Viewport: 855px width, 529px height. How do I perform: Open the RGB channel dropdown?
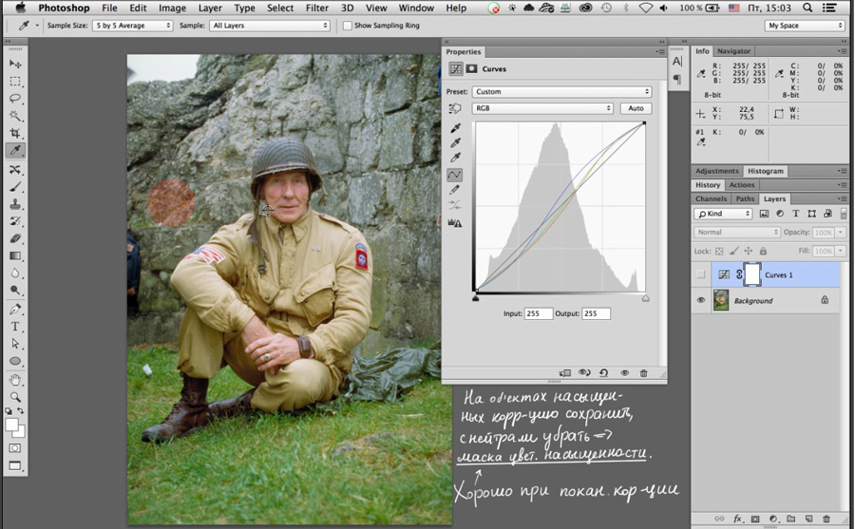click(x=542, y=108)
